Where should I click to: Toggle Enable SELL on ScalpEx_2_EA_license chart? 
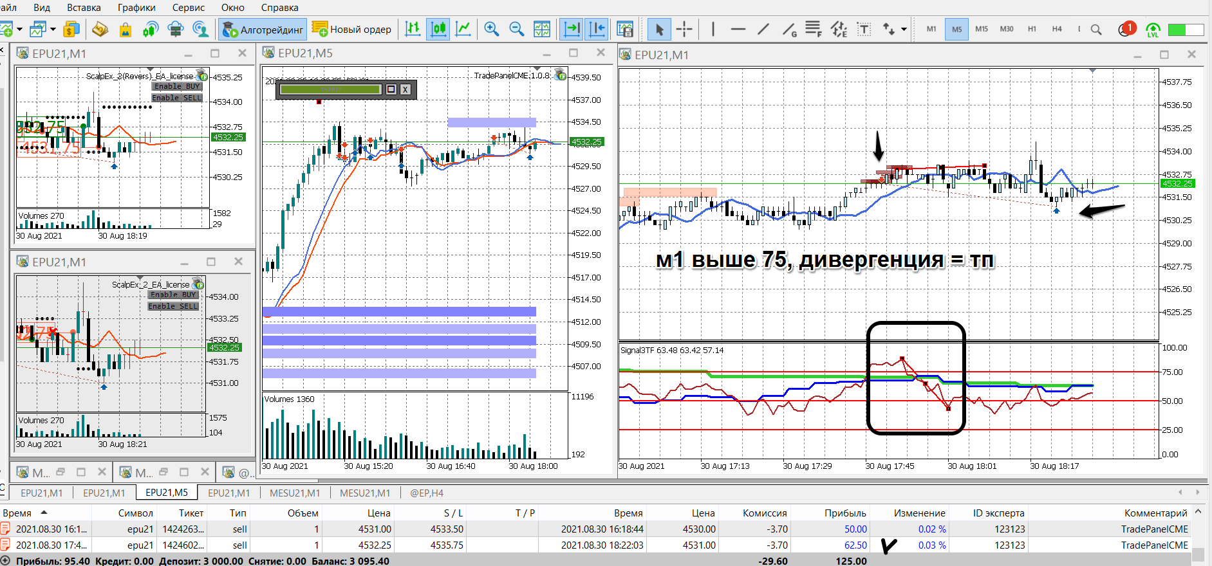coord(173,306)
